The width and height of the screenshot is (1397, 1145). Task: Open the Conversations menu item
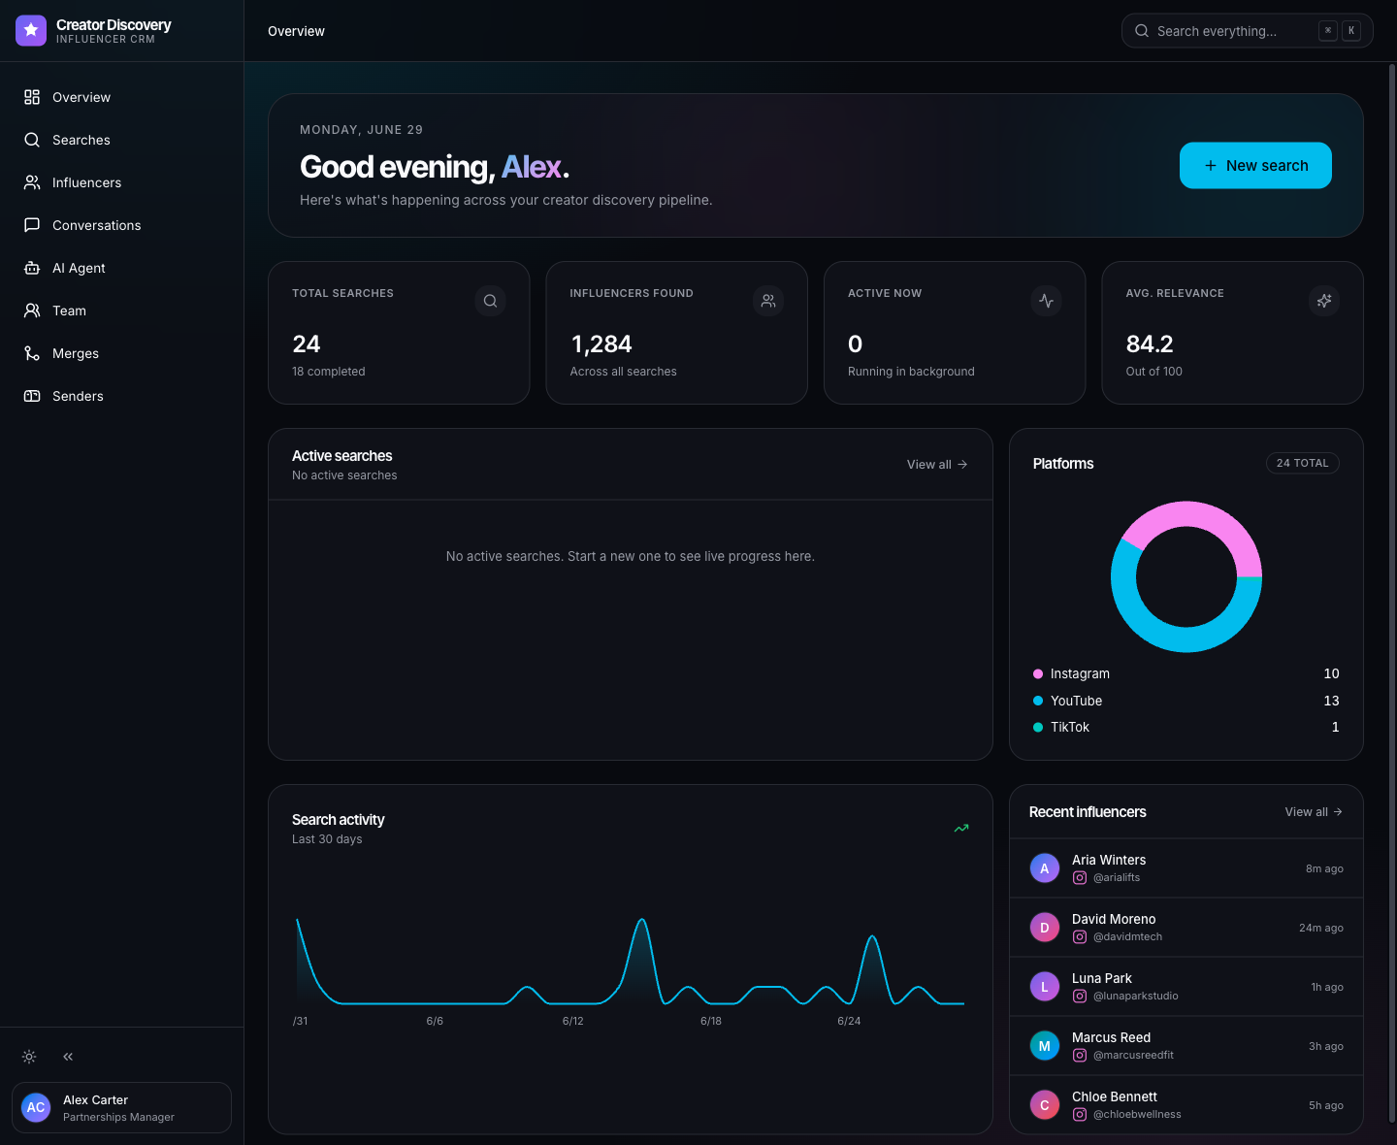click(121, 225)
